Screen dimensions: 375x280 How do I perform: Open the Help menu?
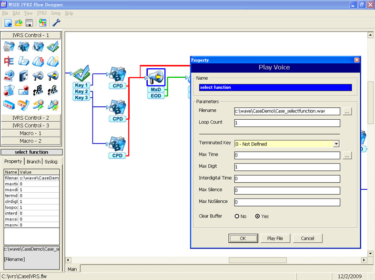pyautogui.click(x=69, y=13)
